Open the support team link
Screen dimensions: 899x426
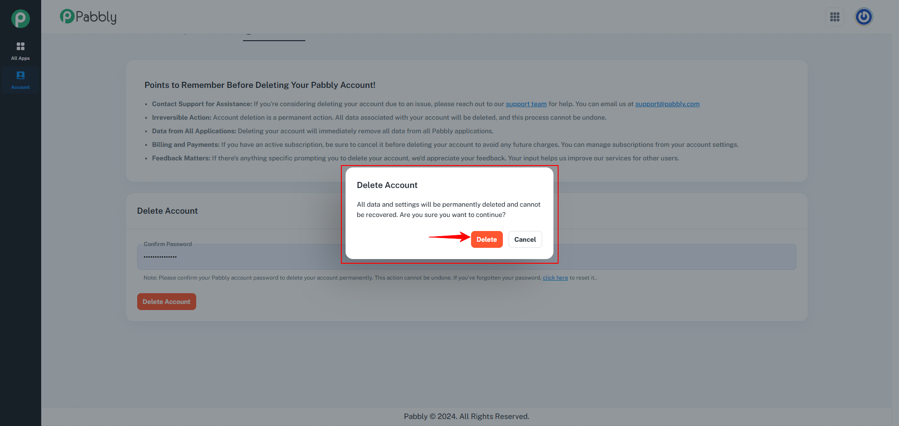click(x=526, y=104)
